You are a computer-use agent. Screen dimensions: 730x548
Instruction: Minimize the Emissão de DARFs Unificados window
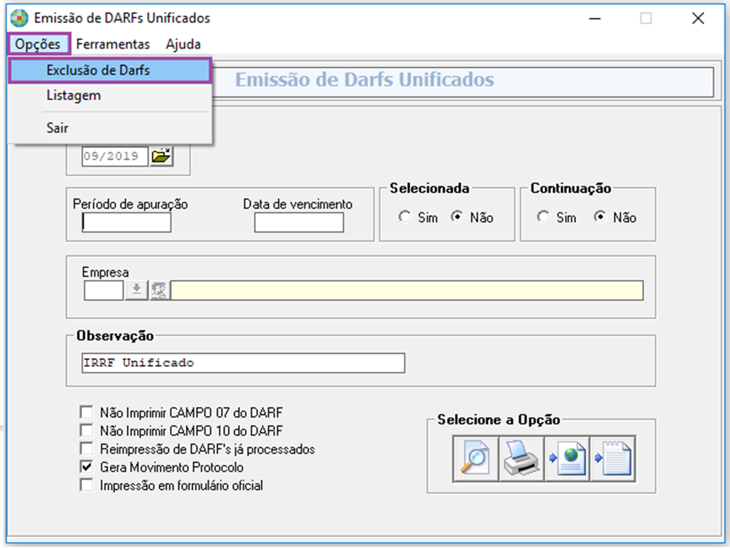(594, 19)
